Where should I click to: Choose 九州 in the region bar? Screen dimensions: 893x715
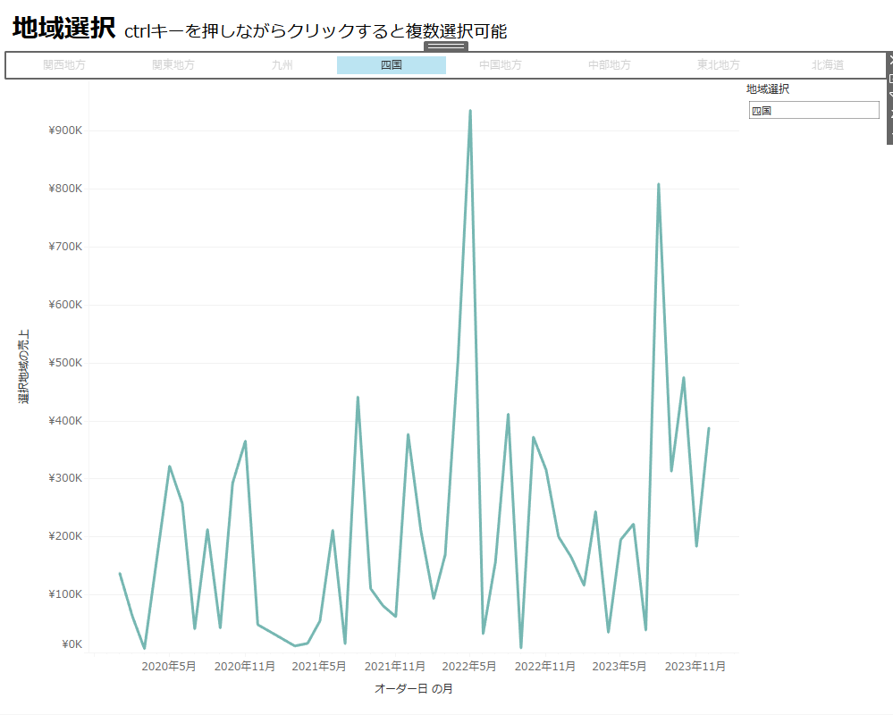coord(282,65)
